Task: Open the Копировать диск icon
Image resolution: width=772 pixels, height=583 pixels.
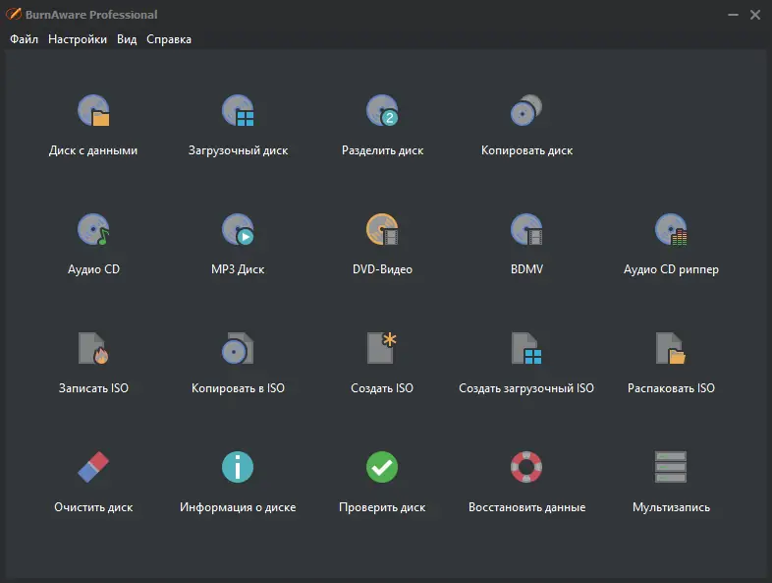Action: (x=526, y=110)
